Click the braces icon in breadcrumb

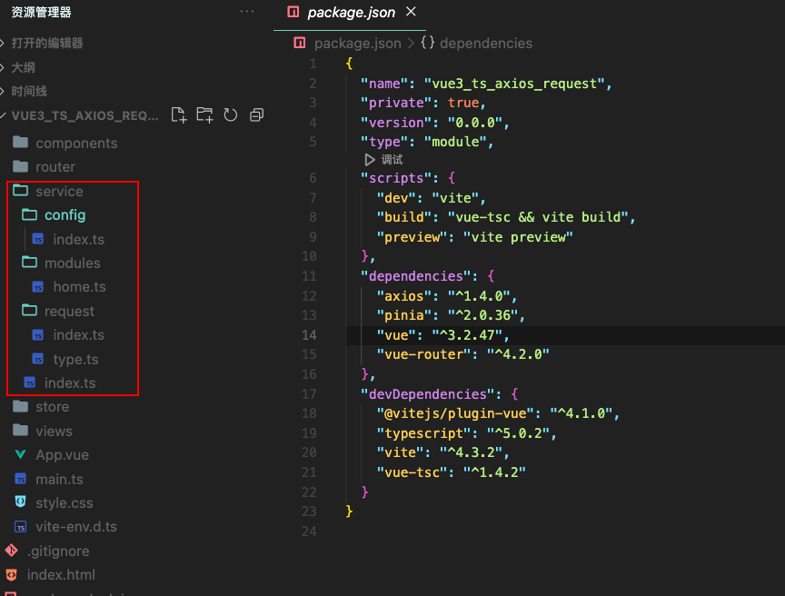[x=427, y=43]
